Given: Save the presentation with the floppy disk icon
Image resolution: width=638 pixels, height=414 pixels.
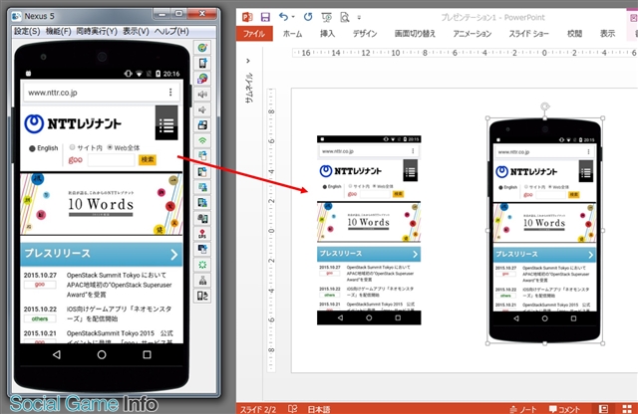Looking at the screenshot, I should (265, 17).
